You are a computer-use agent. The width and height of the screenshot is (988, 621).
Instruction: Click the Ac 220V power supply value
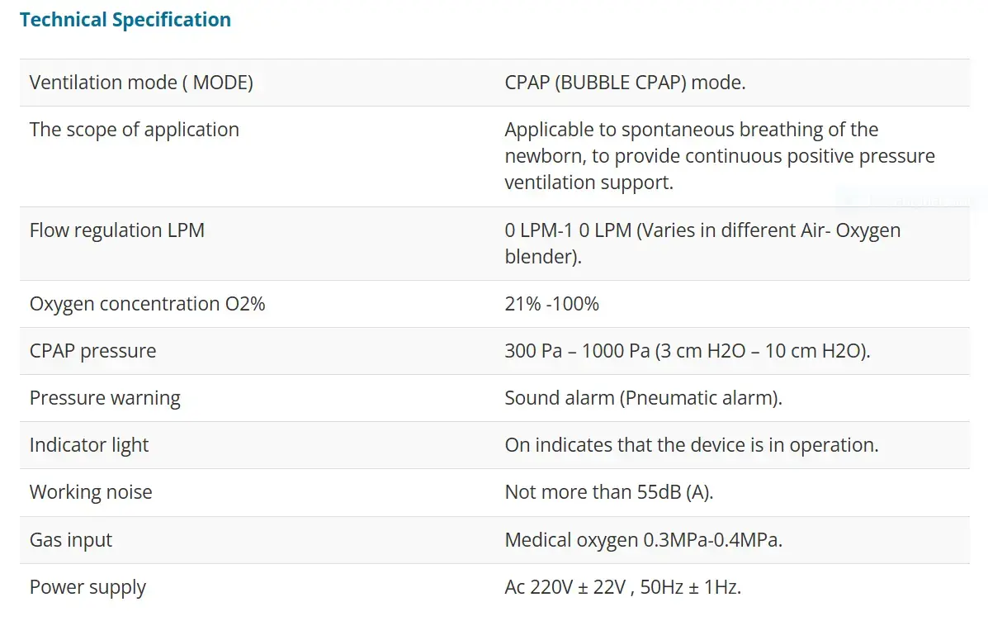[622, 587]
